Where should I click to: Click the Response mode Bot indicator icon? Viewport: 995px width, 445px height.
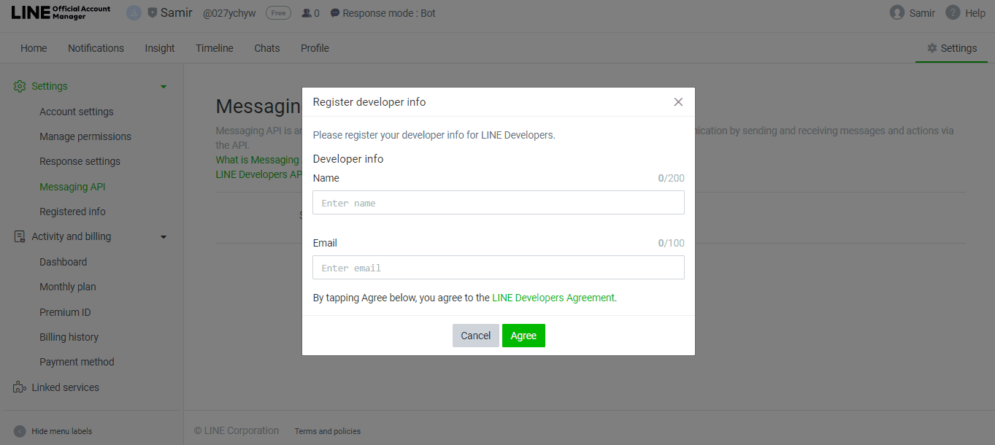(334, 12)
